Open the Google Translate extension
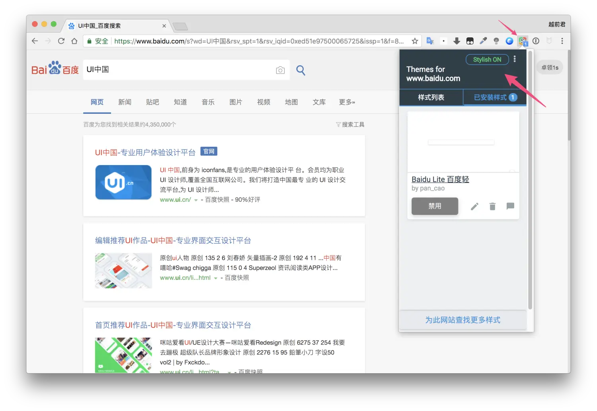Image resolution: width=597 pixels, height=411 pixels. tap(430, 41)
